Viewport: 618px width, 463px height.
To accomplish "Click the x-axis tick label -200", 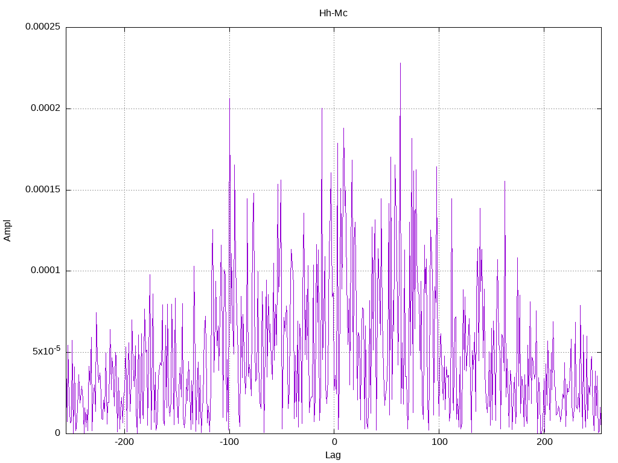I will tap(124, 442).
